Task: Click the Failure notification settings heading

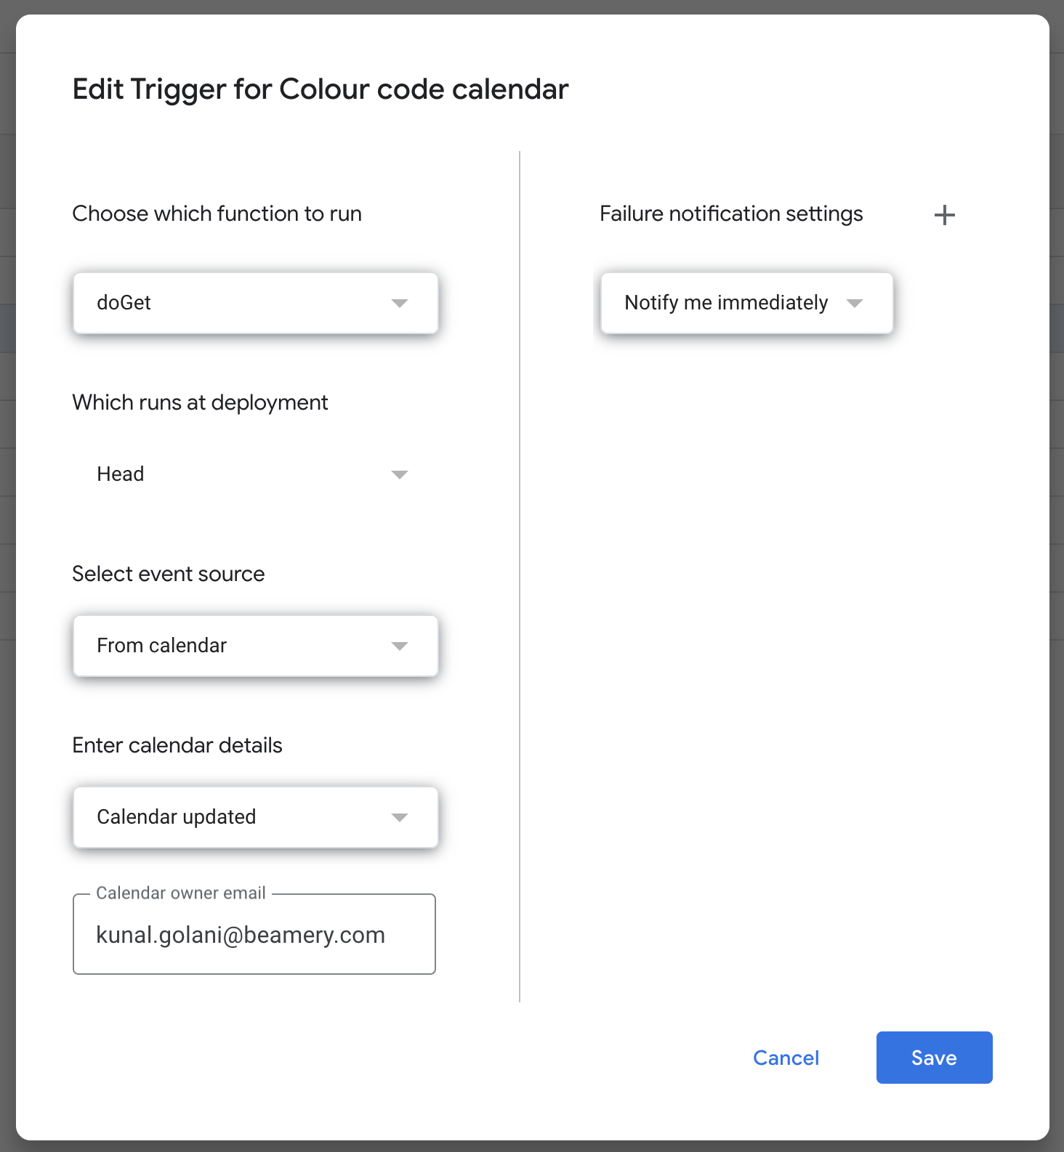Action: point(731,214)
